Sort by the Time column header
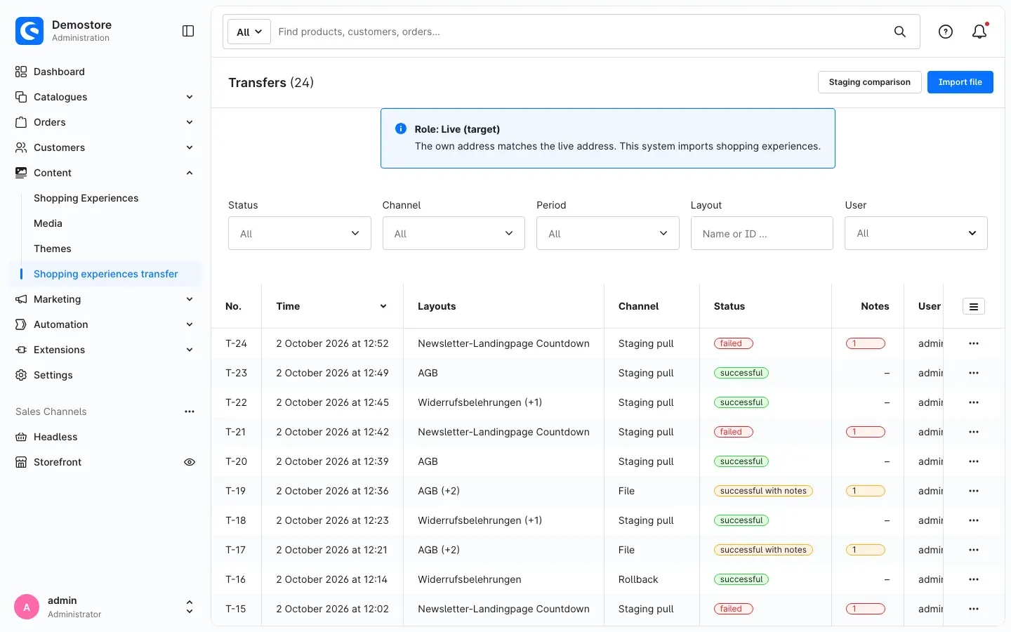 [332, 306]
